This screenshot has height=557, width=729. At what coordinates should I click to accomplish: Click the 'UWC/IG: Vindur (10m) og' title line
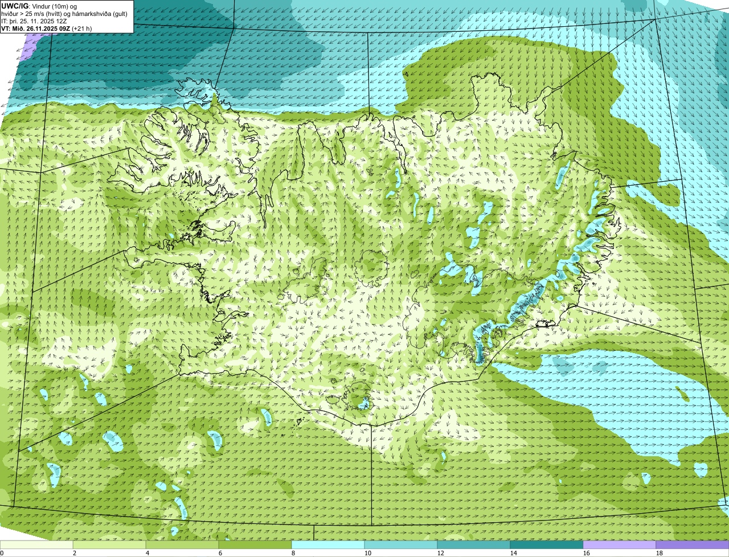(39, 6)
